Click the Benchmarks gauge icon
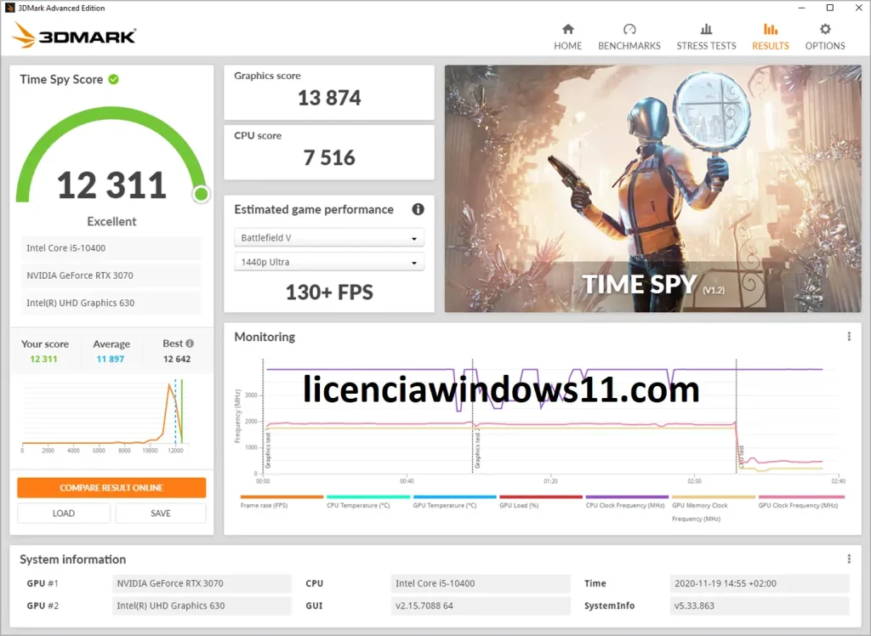Screen dimensions: 871x636 point(629,29)
